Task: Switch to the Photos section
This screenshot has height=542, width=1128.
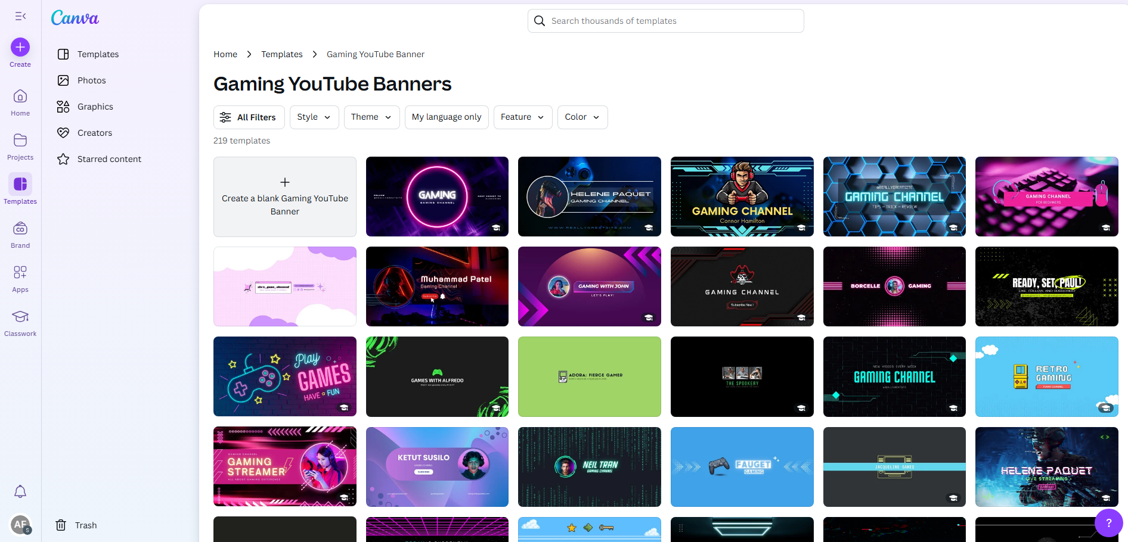Action: 91,80
